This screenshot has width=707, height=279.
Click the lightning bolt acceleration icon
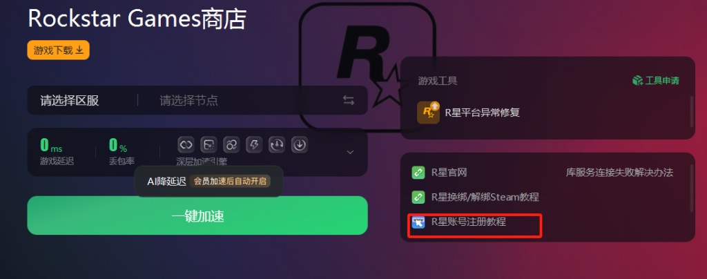coord(254,145)
